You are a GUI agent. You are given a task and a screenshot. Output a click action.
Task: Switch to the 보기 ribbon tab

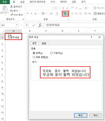click(x=83, y=2)
